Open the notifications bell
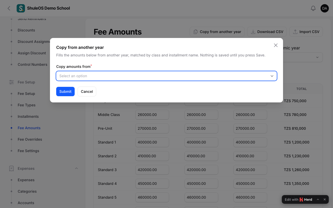This screenshot has height=208, width=333. [x=313, y=8]
